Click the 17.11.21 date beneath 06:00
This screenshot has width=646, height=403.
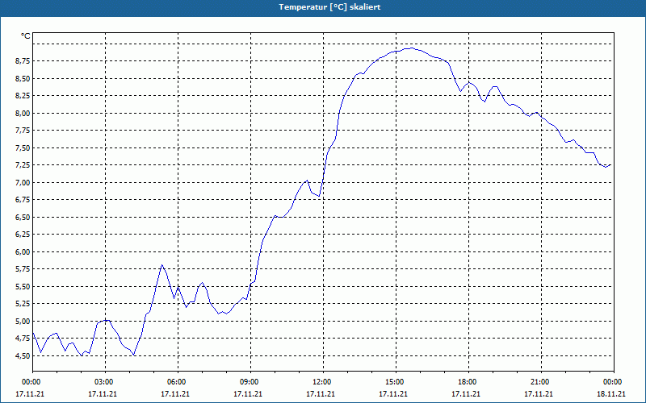(175, 394)
